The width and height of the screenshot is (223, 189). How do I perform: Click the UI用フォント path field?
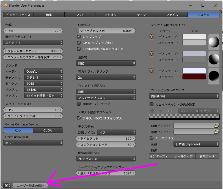click(194, 126)
